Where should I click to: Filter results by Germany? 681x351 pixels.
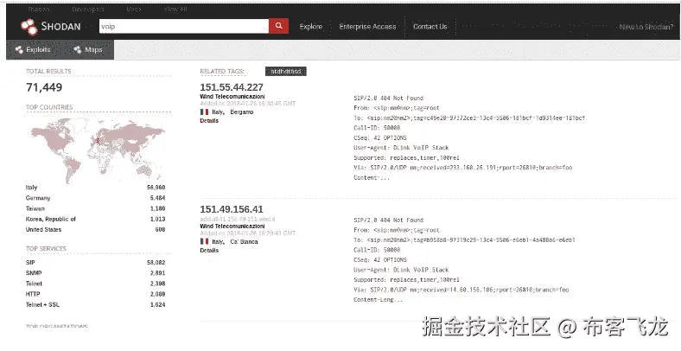coord(38,198)
